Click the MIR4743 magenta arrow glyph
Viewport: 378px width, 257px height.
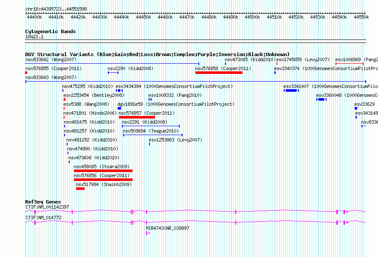click(x=148, y=233)
